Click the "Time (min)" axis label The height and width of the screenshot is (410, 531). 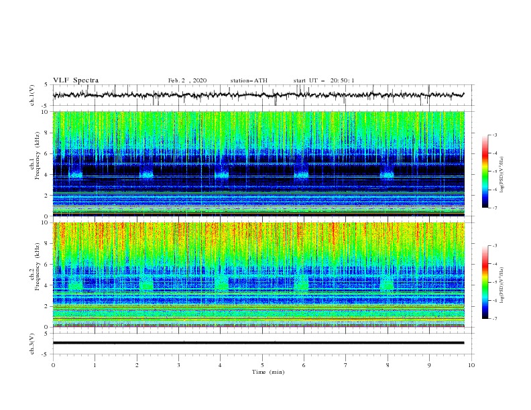[268, 372]
